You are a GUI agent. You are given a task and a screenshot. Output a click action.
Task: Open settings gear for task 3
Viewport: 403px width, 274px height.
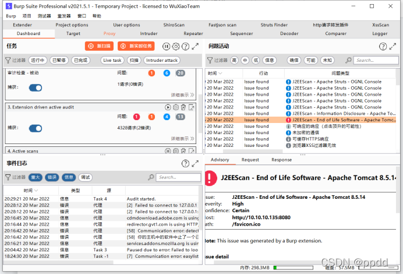176,107
